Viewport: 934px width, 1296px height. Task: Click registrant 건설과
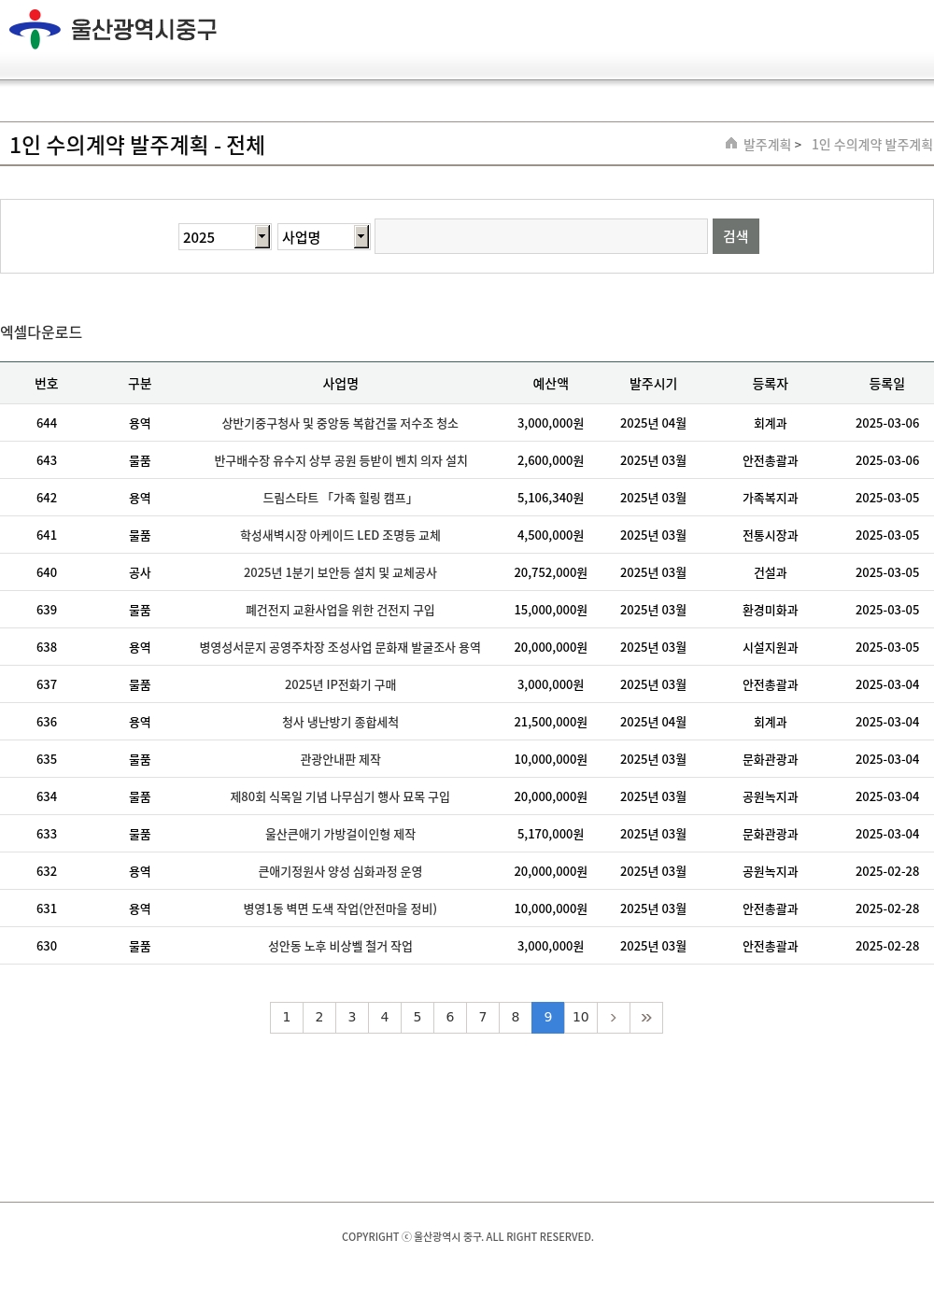click(x=771, y=572)
